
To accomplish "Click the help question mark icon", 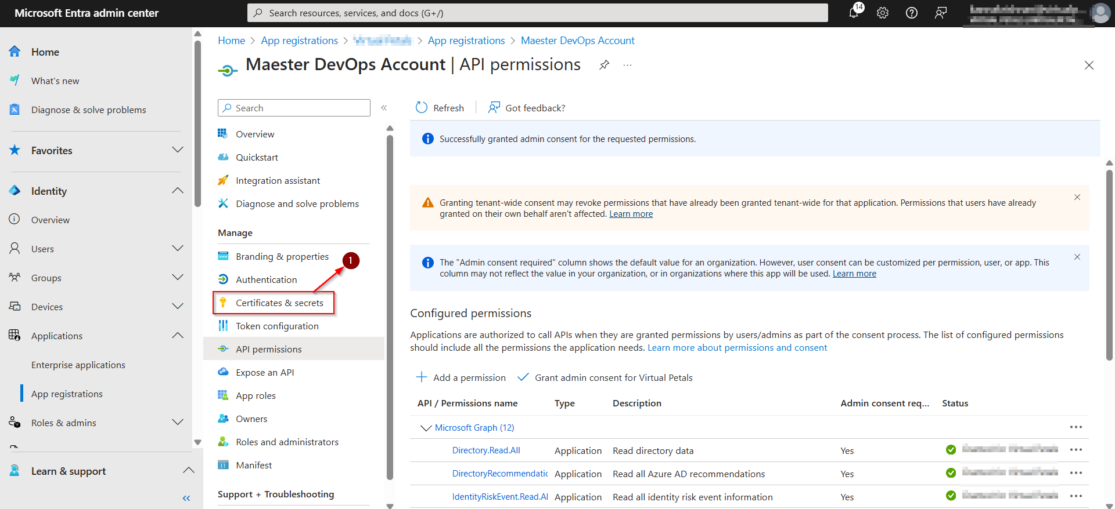I will click(x=912, y=13).
